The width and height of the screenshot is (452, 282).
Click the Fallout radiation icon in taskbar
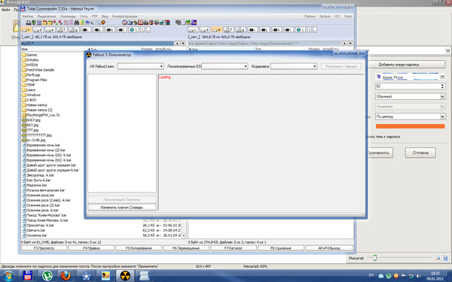125,276
